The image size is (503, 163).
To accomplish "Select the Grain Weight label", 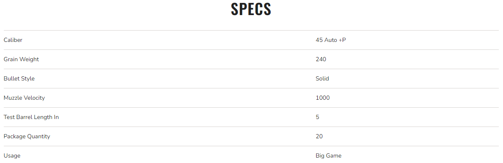I will tap(21, 59).
